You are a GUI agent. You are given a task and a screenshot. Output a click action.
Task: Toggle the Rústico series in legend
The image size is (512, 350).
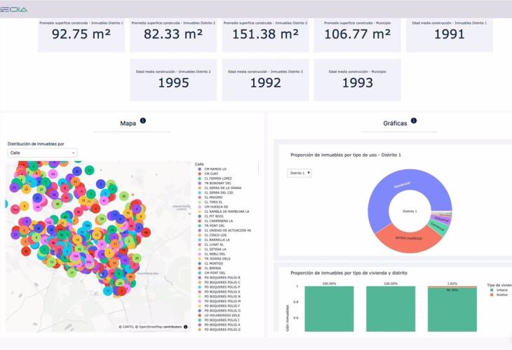click(501, 295)
